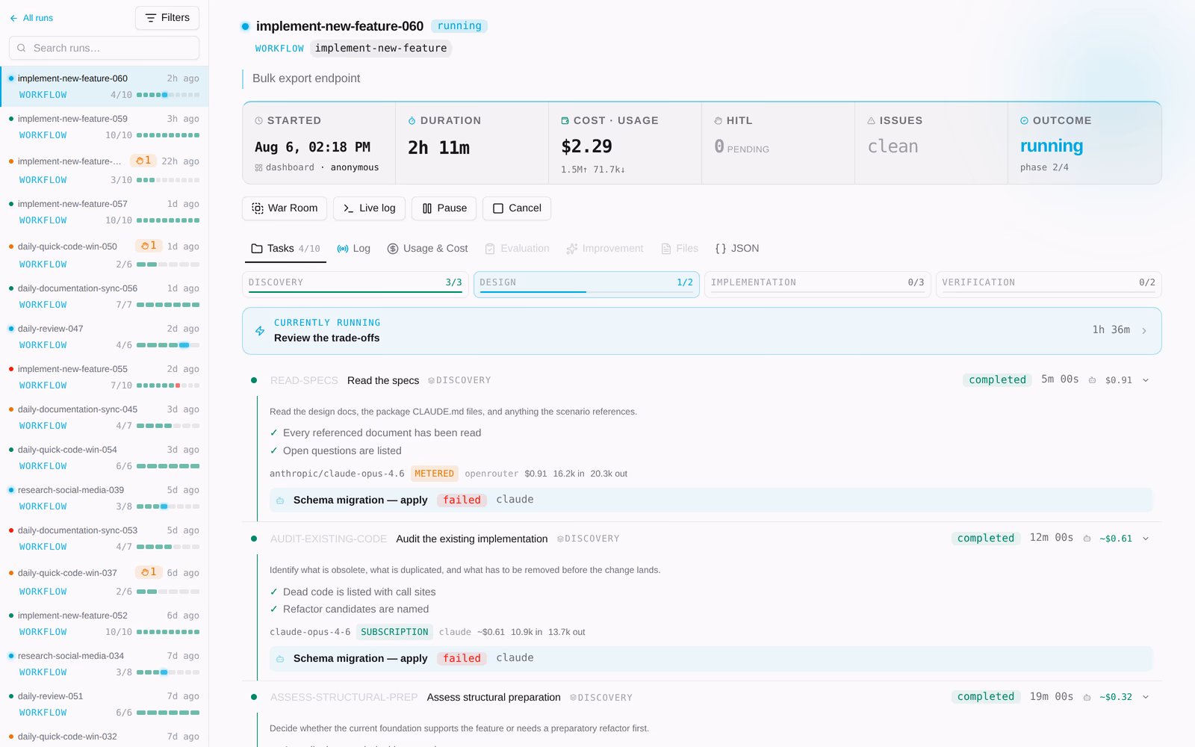
Task: Focus the Search runs input field
Action: 104,48
